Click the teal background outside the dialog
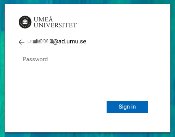 [x=173, y=68]
